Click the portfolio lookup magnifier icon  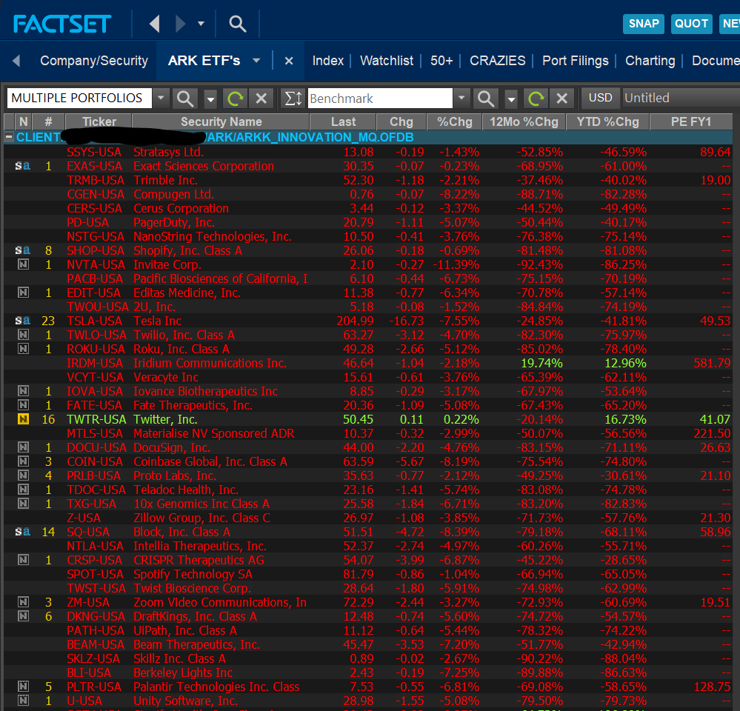[x=184, y=99]
